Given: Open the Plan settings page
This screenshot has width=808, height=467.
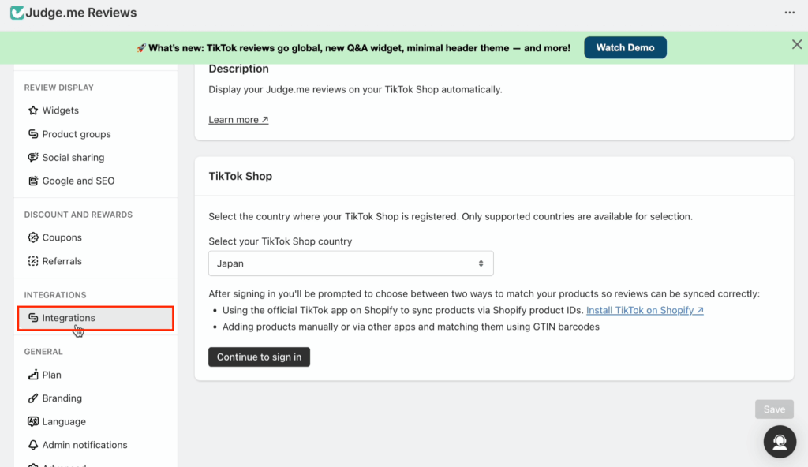Looking at the screenshot, I should pyautogui.click(x=51, y=375).
